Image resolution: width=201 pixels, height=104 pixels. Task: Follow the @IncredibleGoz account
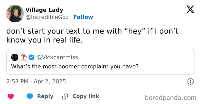[83, 17]
